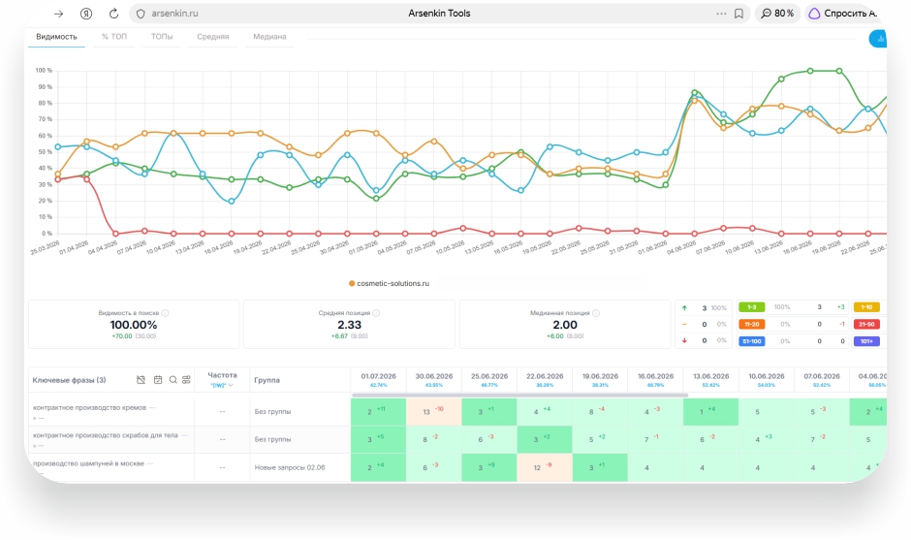Filter by the purple 101+ badge
The image size is (911, 540).
(x=866, y=341)
